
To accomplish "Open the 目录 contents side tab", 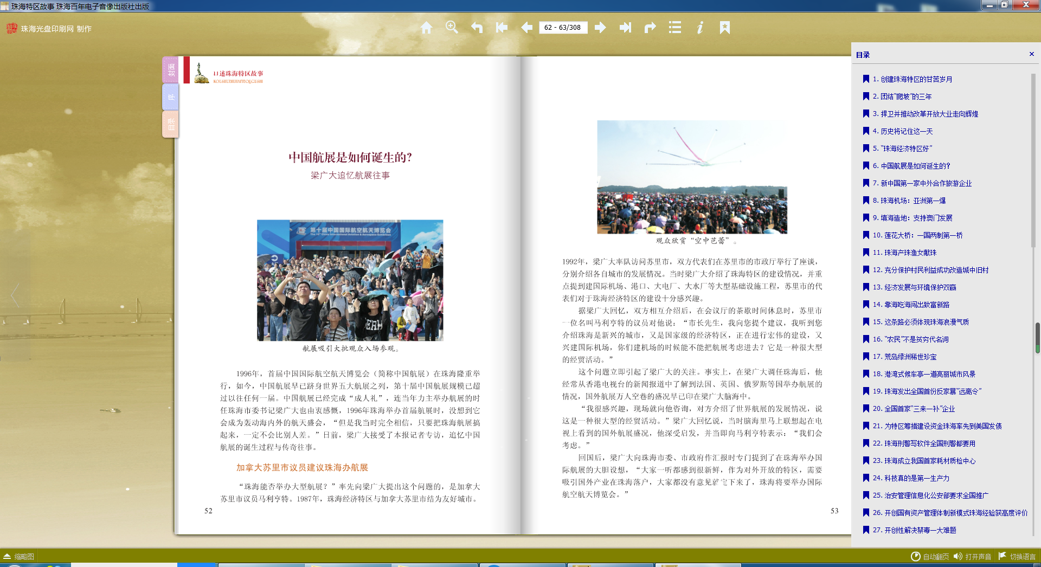I will 170,124.
